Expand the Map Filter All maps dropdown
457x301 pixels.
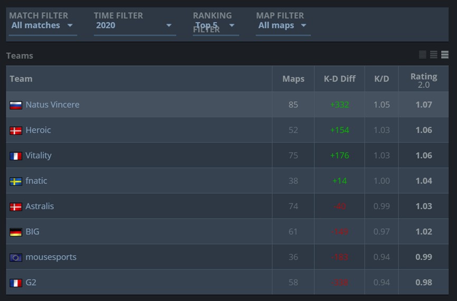pyautogui.click(x=283, y=25)
